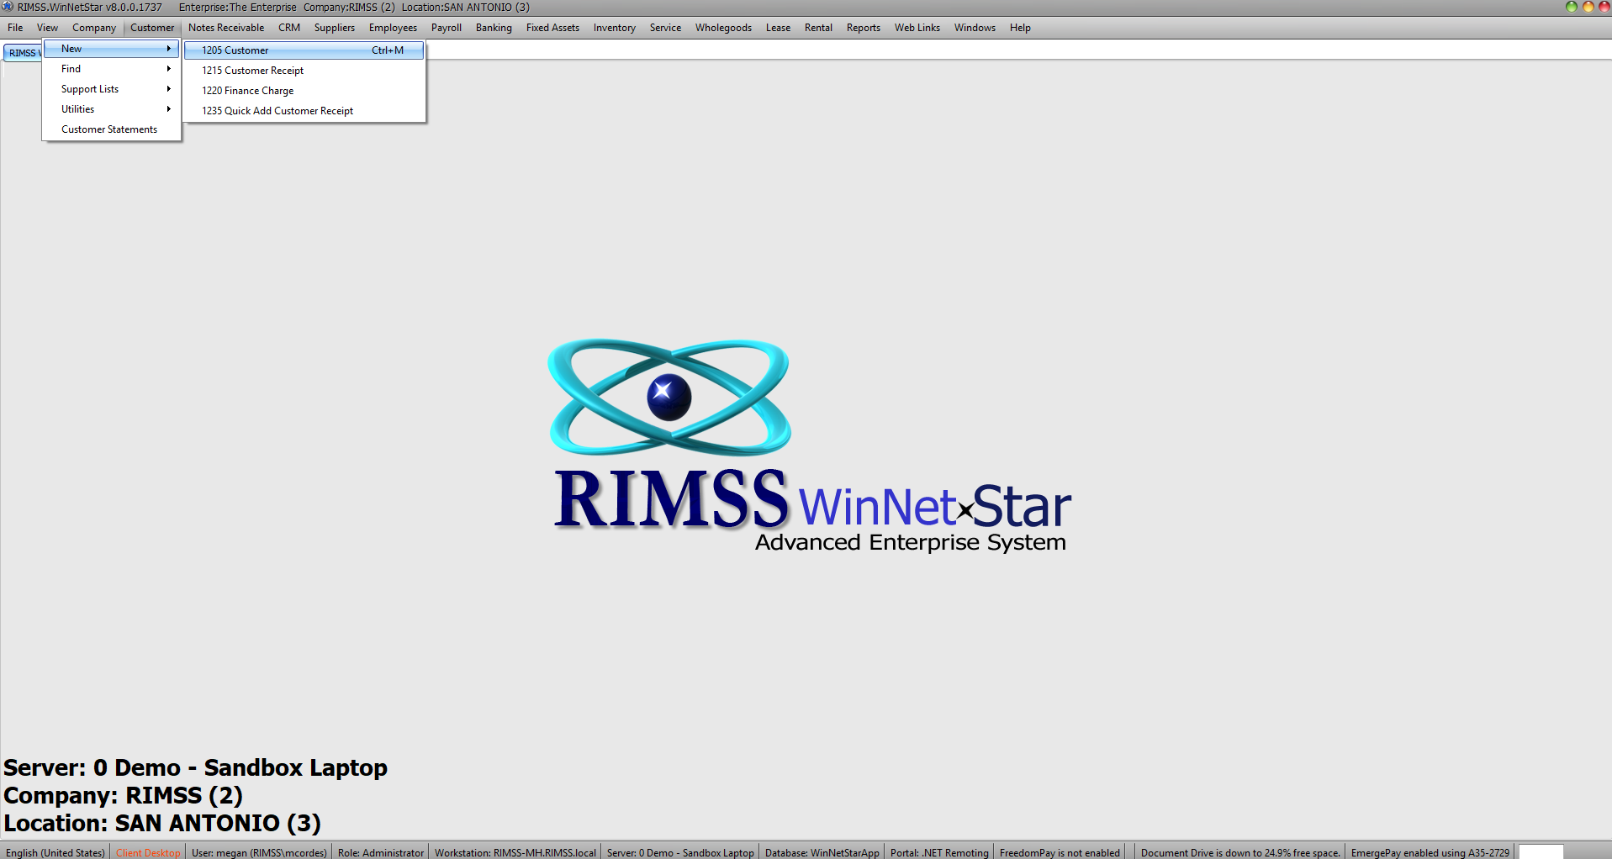Open the Notes Receivable menu

point(226,28)
